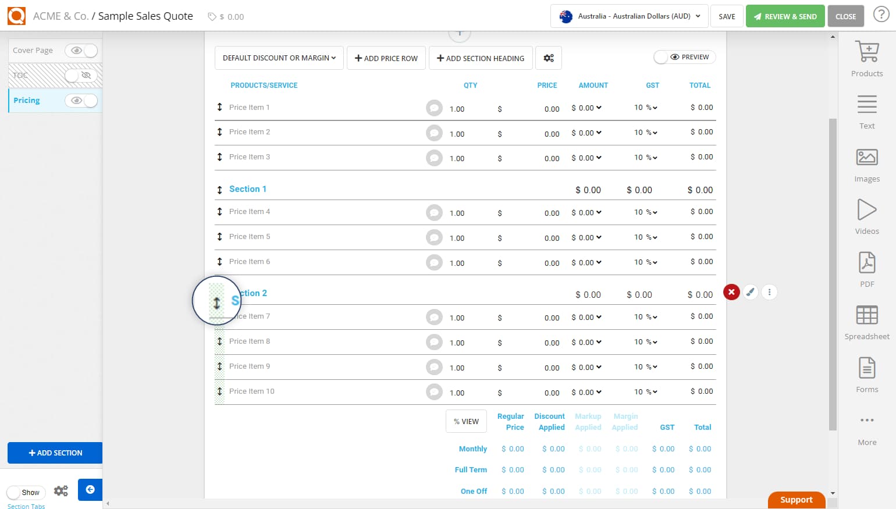Click the Add Price Row button
Viewport: 896px width, 509px height.
(x=386, y=58)
